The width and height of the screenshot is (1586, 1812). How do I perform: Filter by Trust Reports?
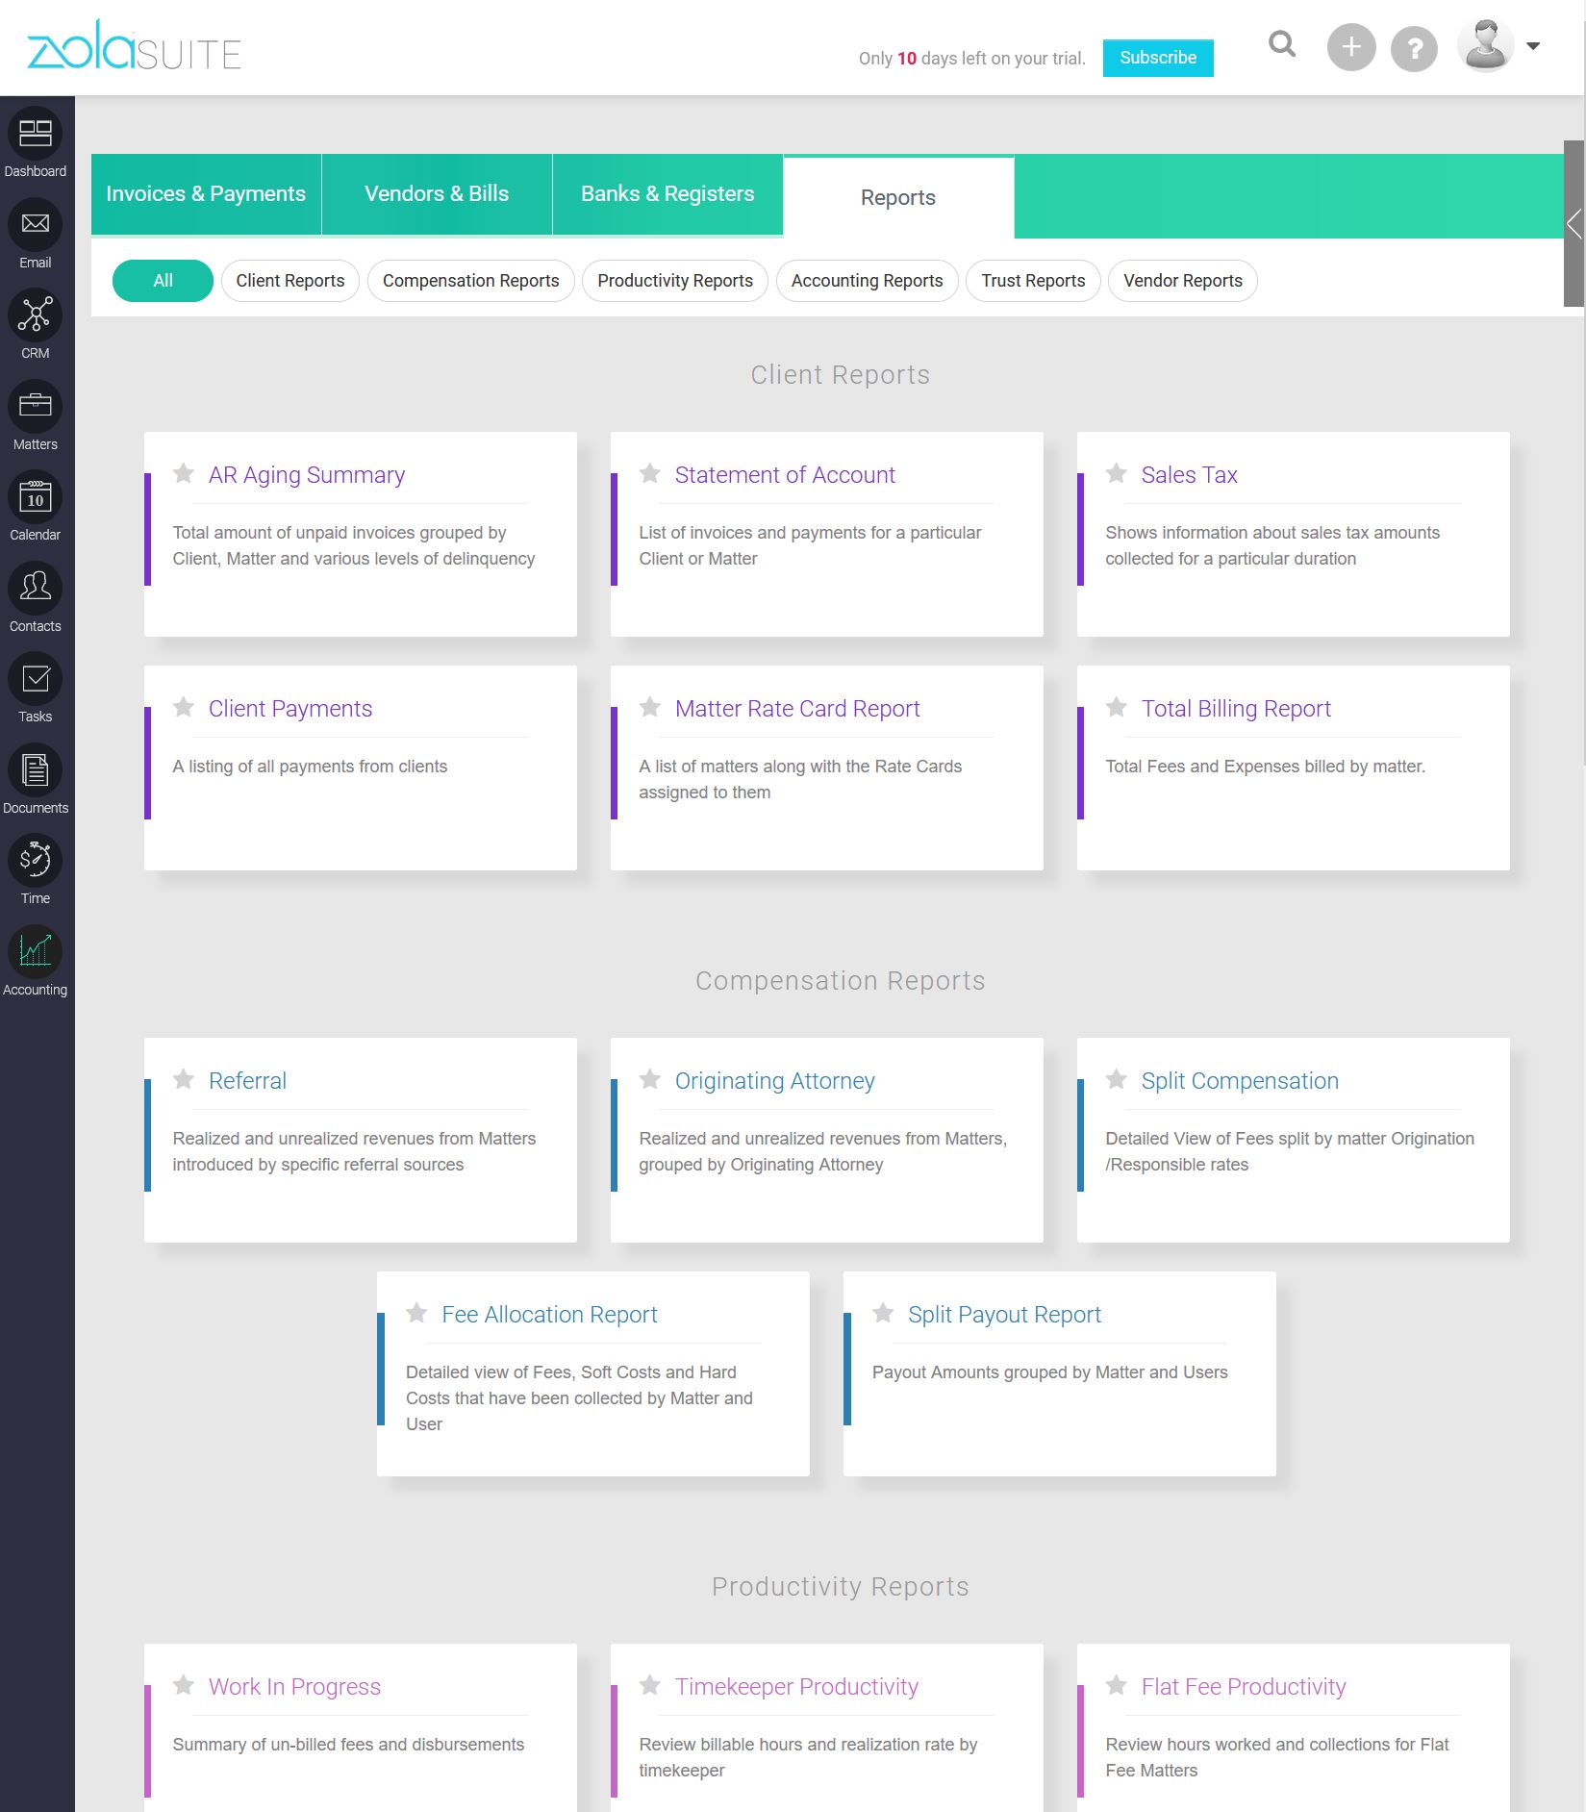(1033, 281)
